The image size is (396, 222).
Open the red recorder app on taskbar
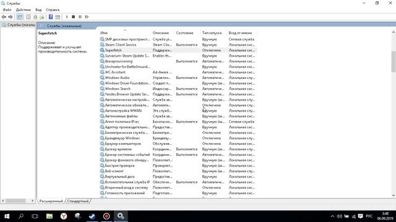point(106,216)
